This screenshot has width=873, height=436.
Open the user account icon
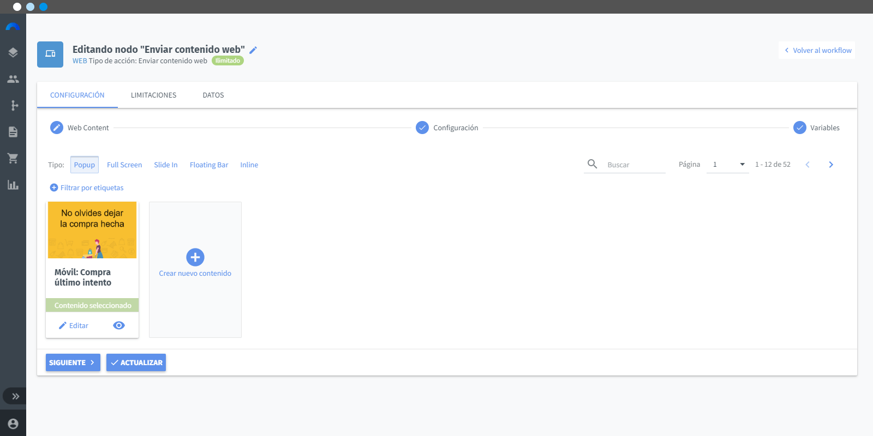[x=13, y=423]
